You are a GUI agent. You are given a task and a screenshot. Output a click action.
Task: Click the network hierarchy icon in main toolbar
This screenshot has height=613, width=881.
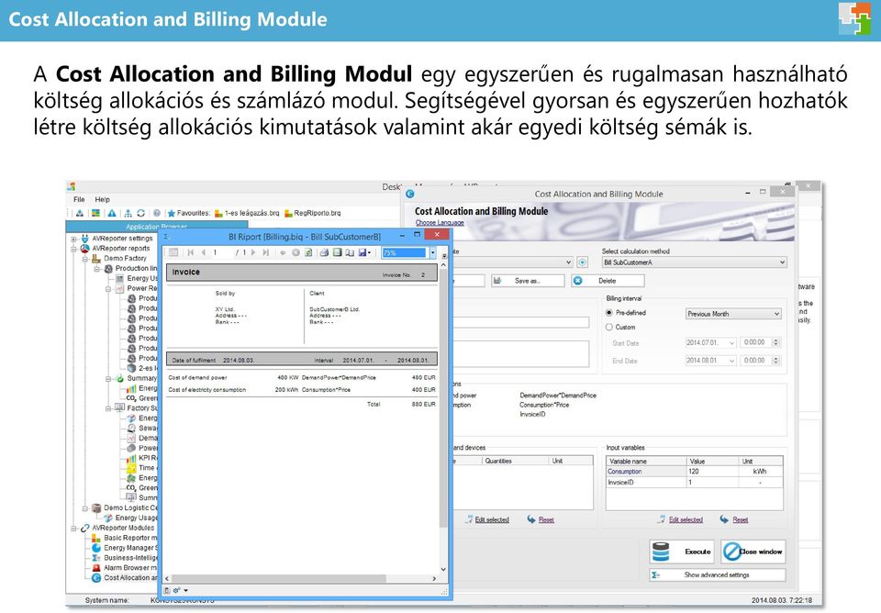coord(128,213)
